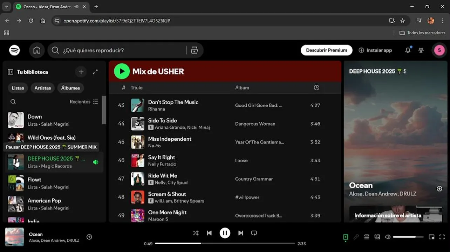The height and width of the screenshot is (252, 450).
Task: Filter library by Listas
Action: 18,88
